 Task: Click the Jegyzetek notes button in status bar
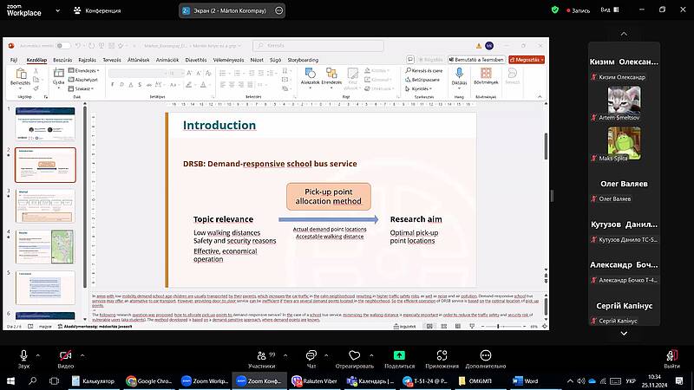tap(404, 327)
